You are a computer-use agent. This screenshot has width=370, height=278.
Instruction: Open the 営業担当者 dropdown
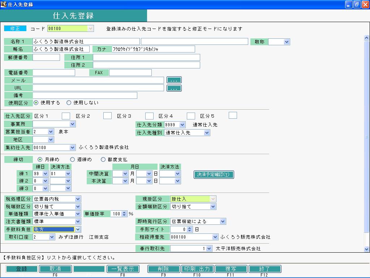pos(51,132)
